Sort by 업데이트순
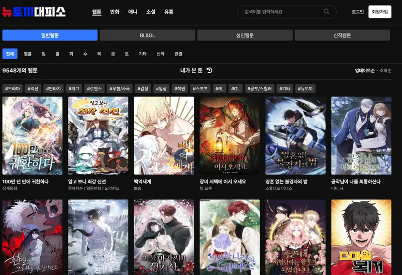402x275 pixels. point(365,70)
